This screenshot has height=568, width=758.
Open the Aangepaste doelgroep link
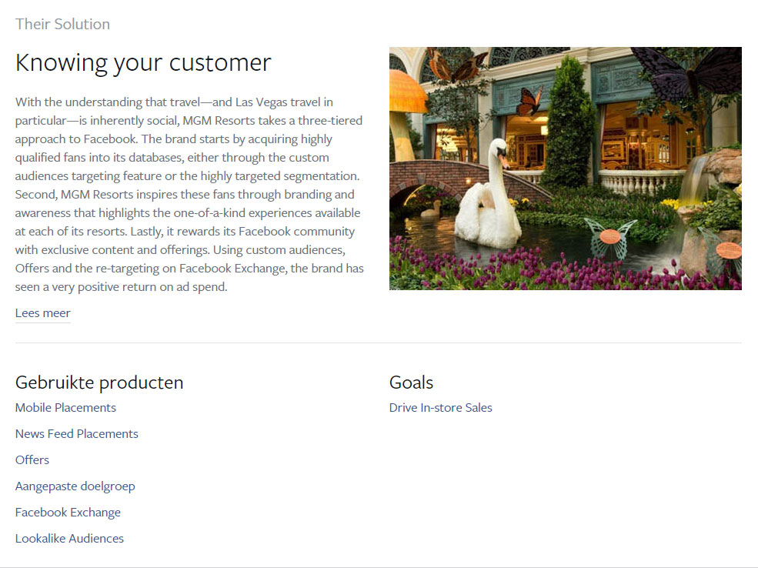(x=75, y=486)
